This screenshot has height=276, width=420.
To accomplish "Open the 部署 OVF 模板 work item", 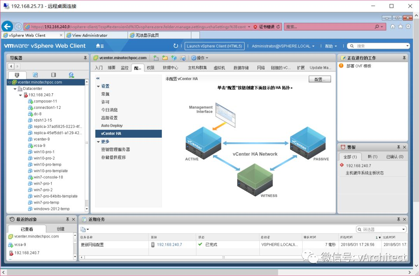I will (x=359, y=66).
